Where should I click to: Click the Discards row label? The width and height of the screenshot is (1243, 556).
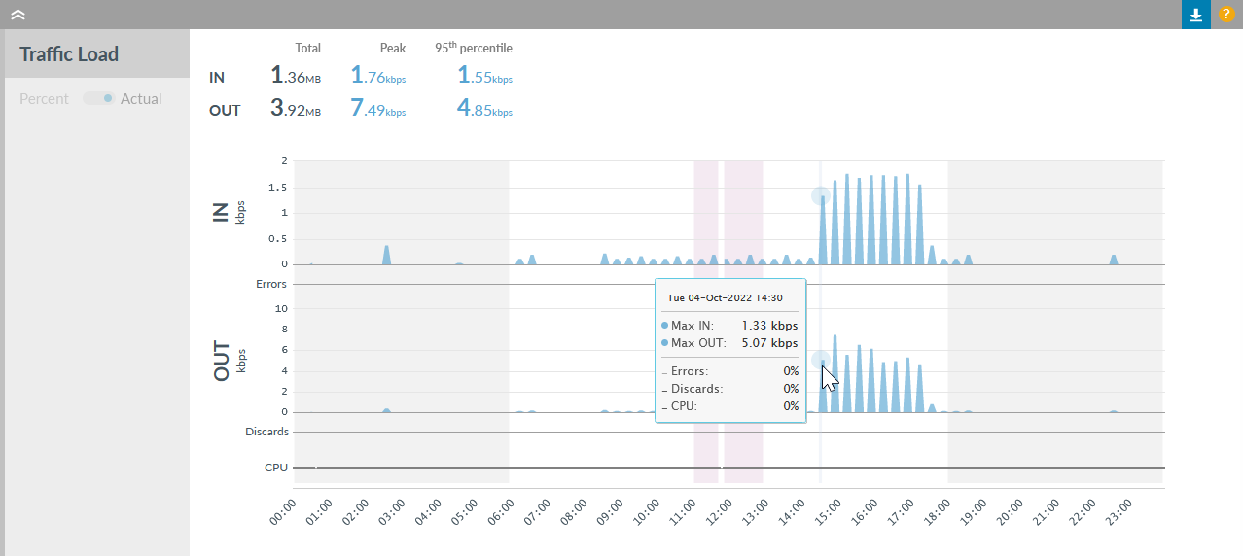pos(266,432)
